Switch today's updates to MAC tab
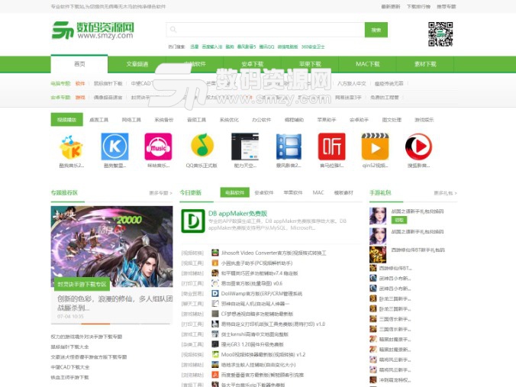The width and height of the screenshot is (516, 387). click(x=318, y=192)
